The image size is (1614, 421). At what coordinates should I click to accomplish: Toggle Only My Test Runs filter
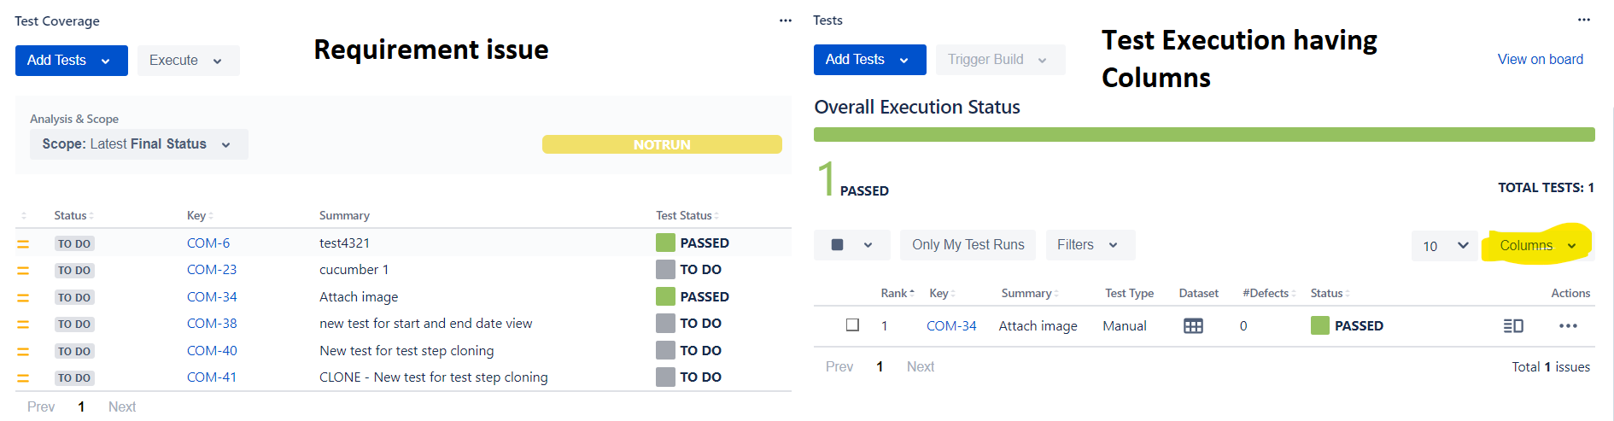[x=968, y=245]
